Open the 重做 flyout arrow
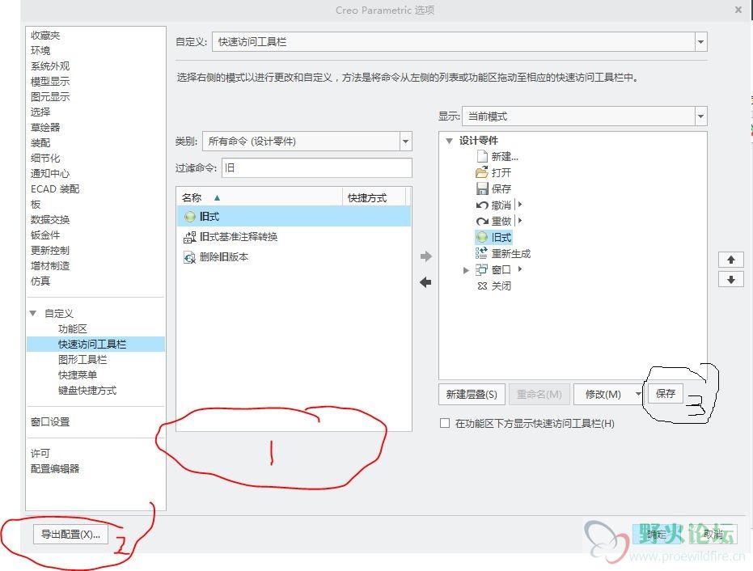This screenshot has width=753, height=571. point(519,221)
